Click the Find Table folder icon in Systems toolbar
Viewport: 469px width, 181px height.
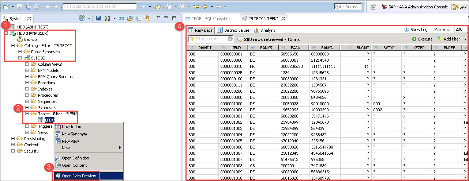coord(130,18)
